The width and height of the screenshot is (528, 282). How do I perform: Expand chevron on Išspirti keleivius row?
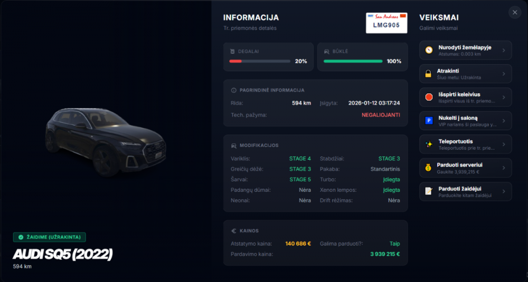click(x=504, y=98)
